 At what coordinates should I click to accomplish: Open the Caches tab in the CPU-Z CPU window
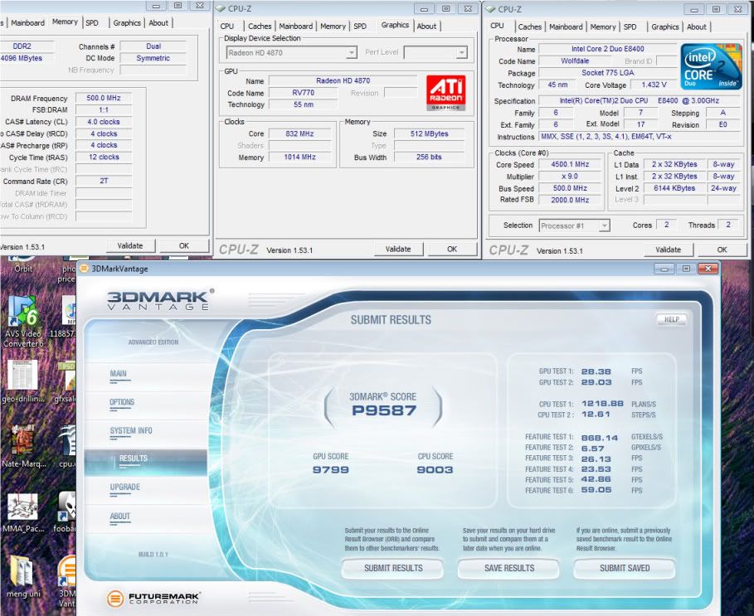point(529,27)
